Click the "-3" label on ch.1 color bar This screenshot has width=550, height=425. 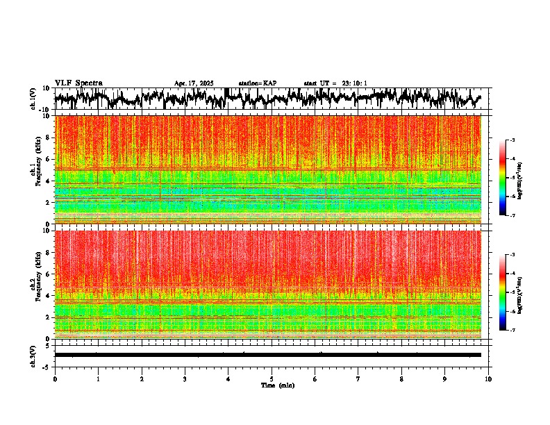(512, 140)
